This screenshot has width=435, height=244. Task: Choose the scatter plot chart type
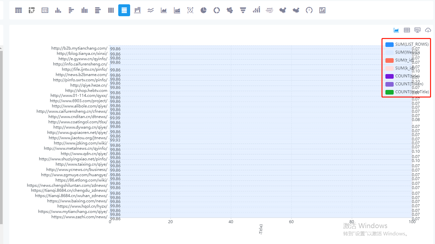point(190,10)
